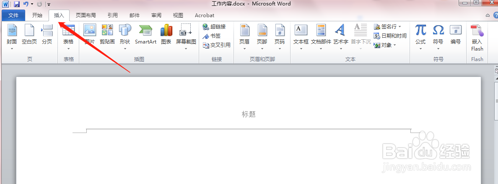Open Customize Quick Access Toolbar dropdown
498x184 pixels.
[x=49, y=4]
